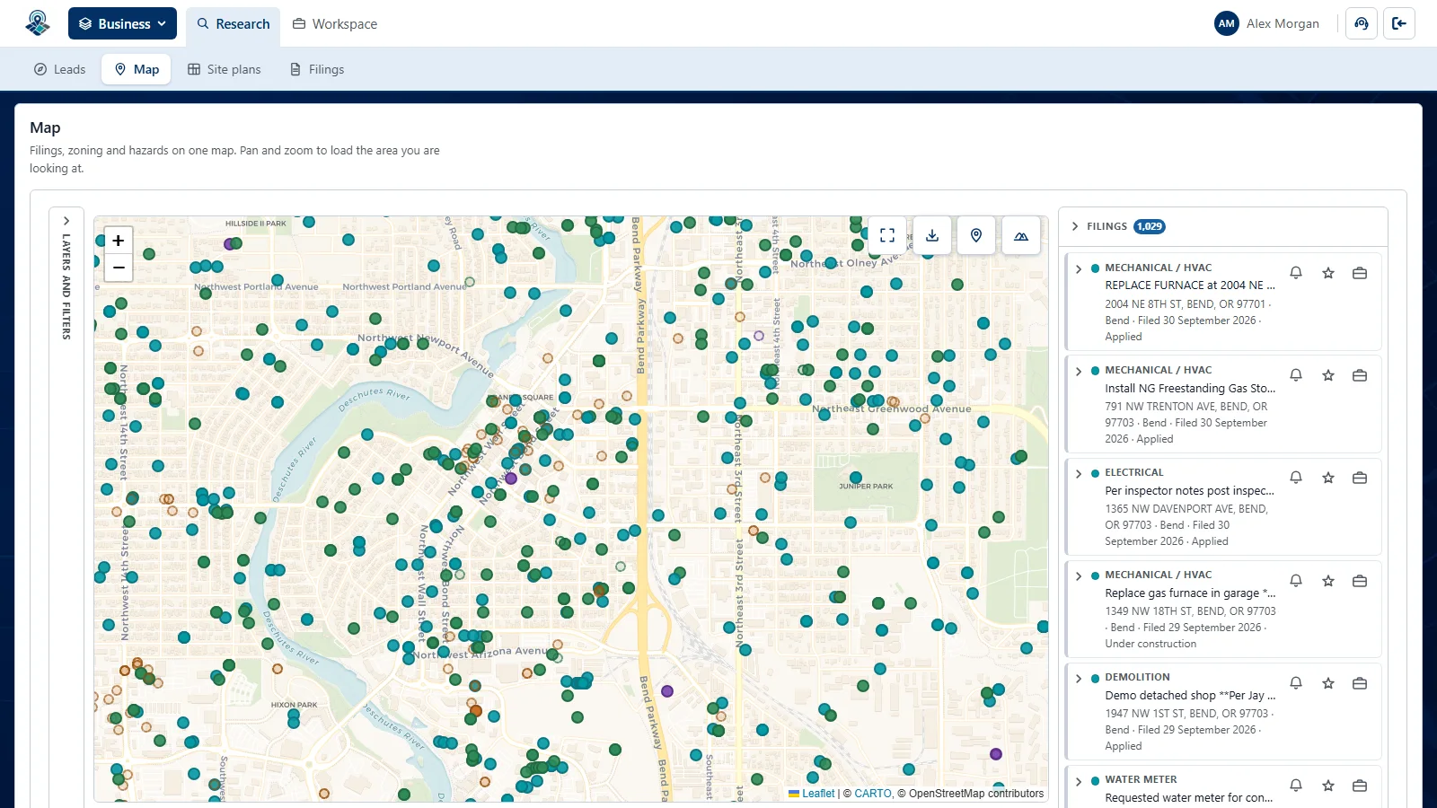1437x808 pixels.
Task: Open the Leads sub-tab
Action: [x=59, y=69]
